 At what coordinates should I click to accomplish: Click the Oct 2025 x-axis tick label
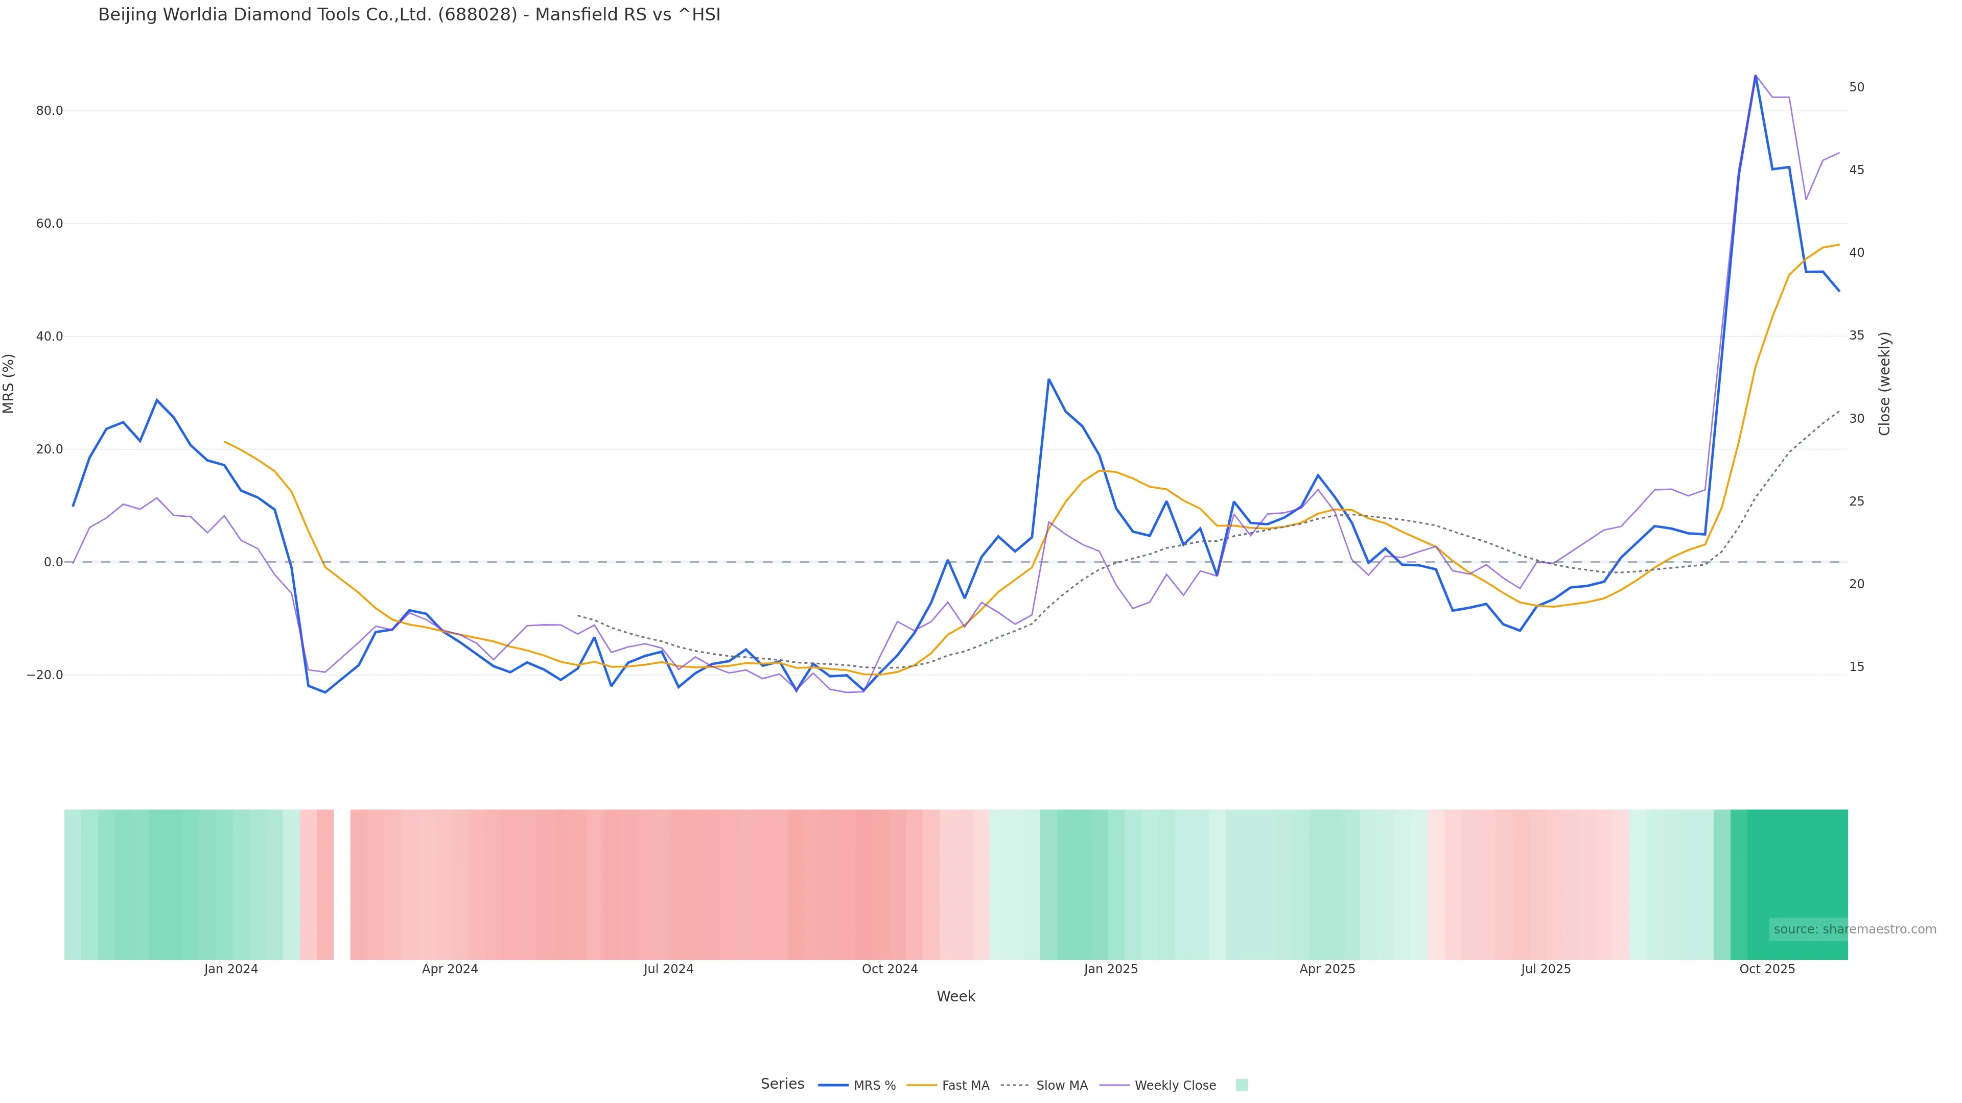[x=1767, y=969]
